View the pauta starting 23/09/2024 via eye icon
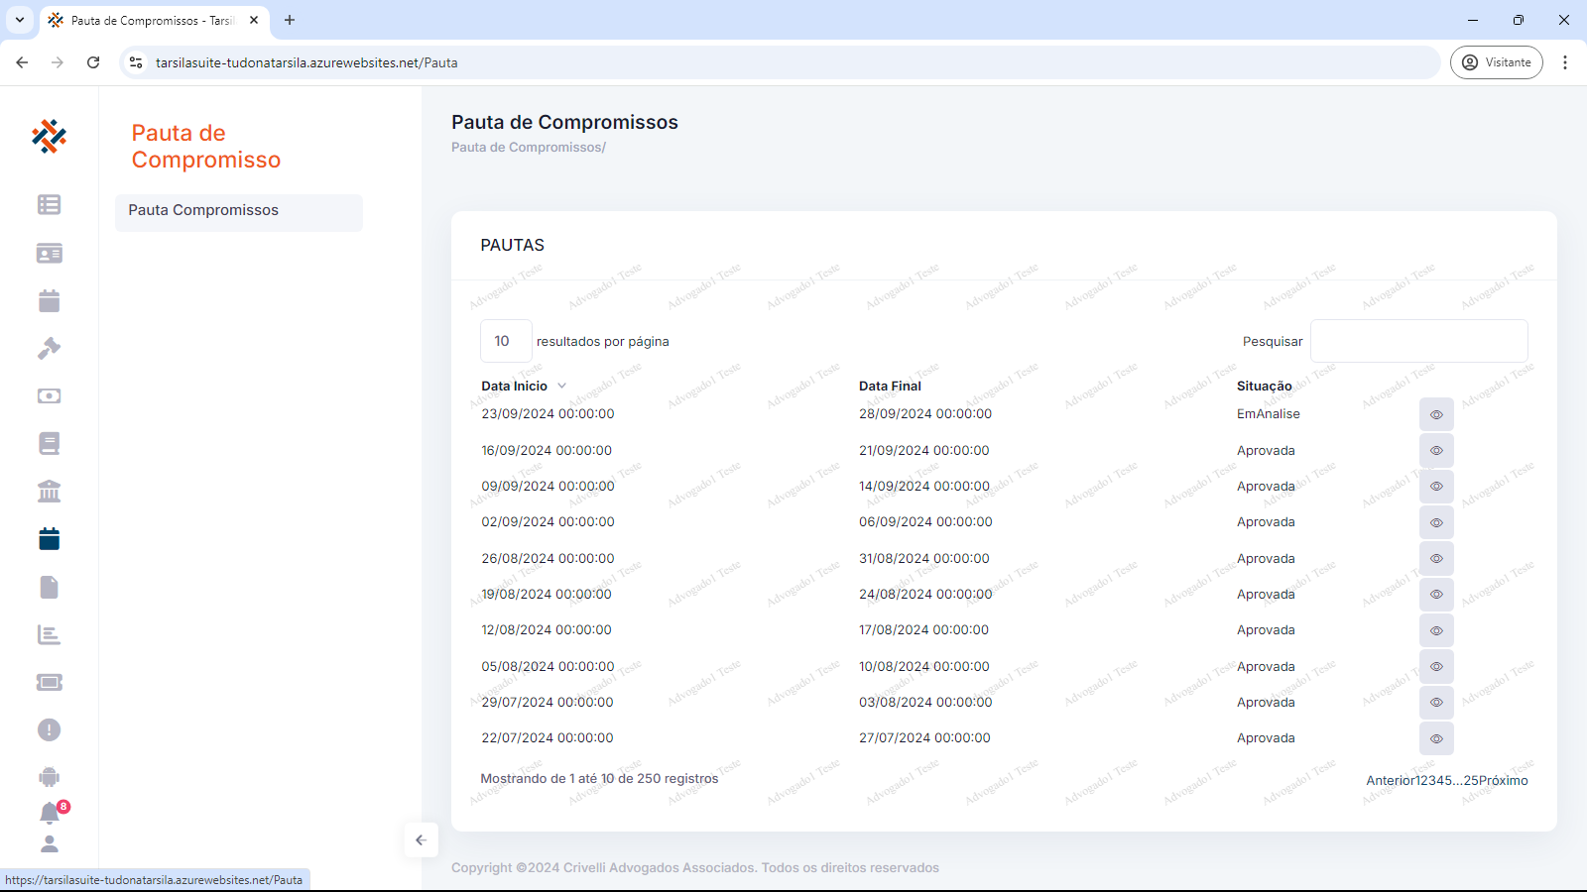This screenshot has height=892, width=1587. [x=1435, y=414]
